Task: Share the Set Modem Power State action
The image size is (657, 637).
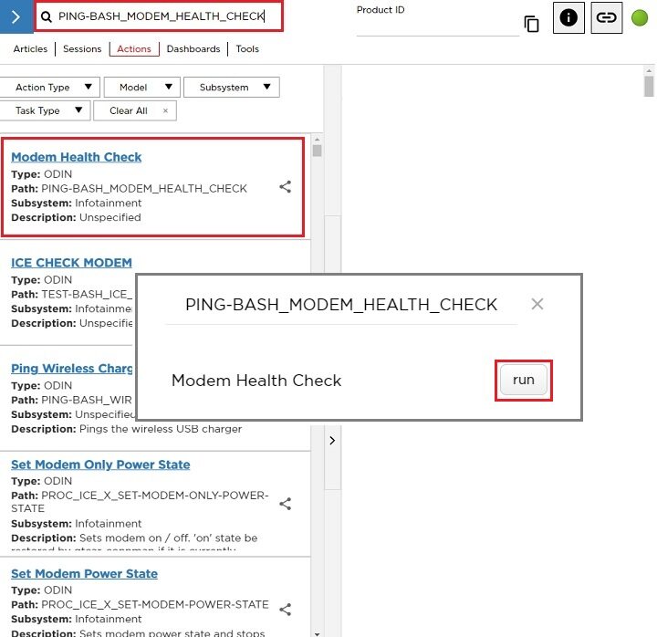Action: click(x=285, y=609)
